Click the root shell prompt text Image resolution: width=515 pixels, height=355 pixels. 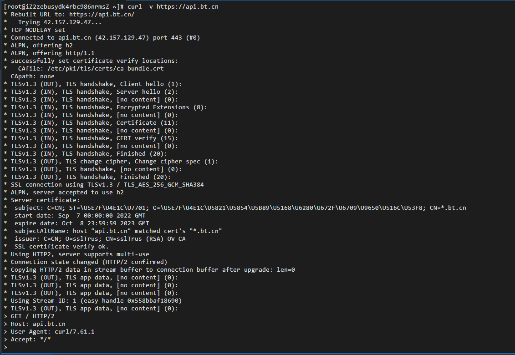(x=64, y=6)
